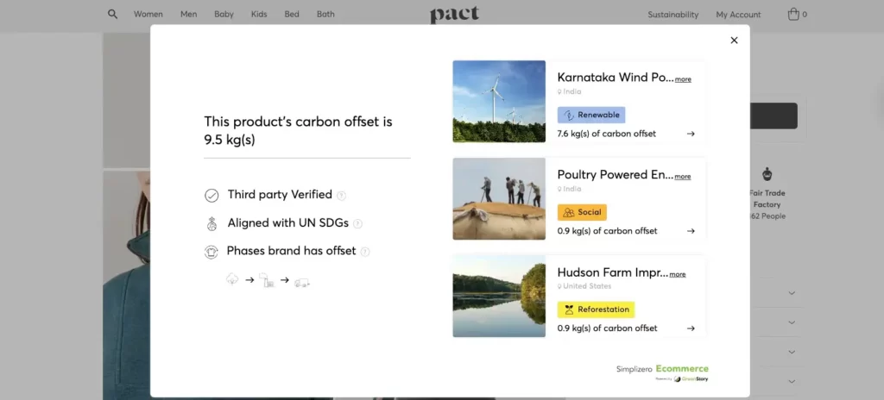The height and width of the screenshot is (400, 884).
Task: Open the Baby menu
Action: (224, 14)
